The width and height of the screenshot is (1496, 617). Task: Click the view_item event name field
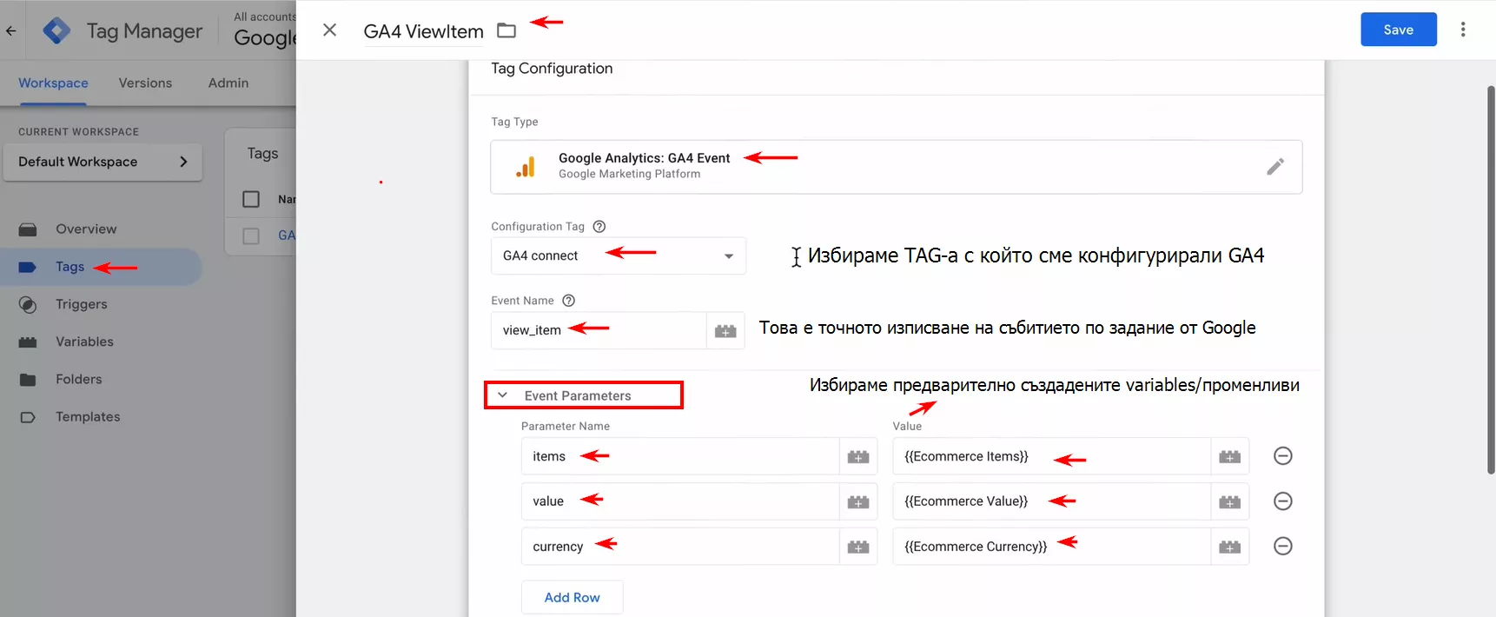[599, 330]
